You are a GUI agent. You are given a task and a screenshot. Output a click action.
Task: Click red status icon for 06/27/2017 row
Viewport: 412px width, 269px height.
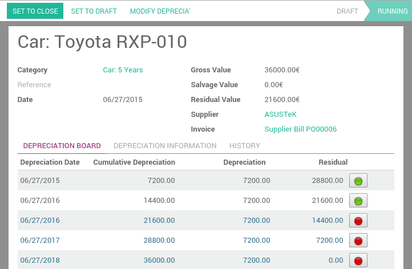(x=358, y=241)
